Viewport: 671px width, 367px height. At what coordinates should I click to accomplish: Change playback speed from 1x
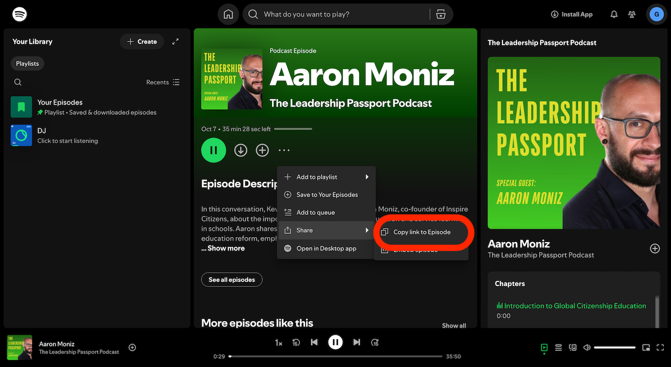(x=278, y=342)
